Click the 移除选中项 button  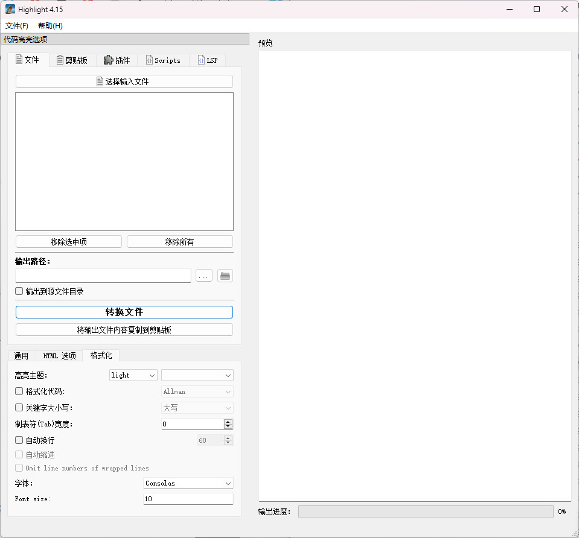coord(69,242)
